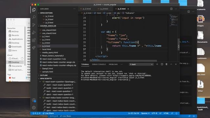Image resolution: width=210 pixels, height=118 pixels.
Task: Run start script for react-exam-question-1
Action: 60,85
